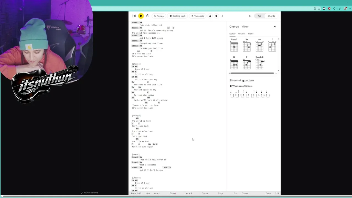
Task: Click lyric 'Who would have guessed it'
Action: point(145,33)
